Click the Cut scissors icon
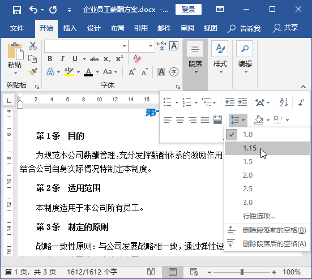This screenshot has height=279, width=312. pos(33,46)
